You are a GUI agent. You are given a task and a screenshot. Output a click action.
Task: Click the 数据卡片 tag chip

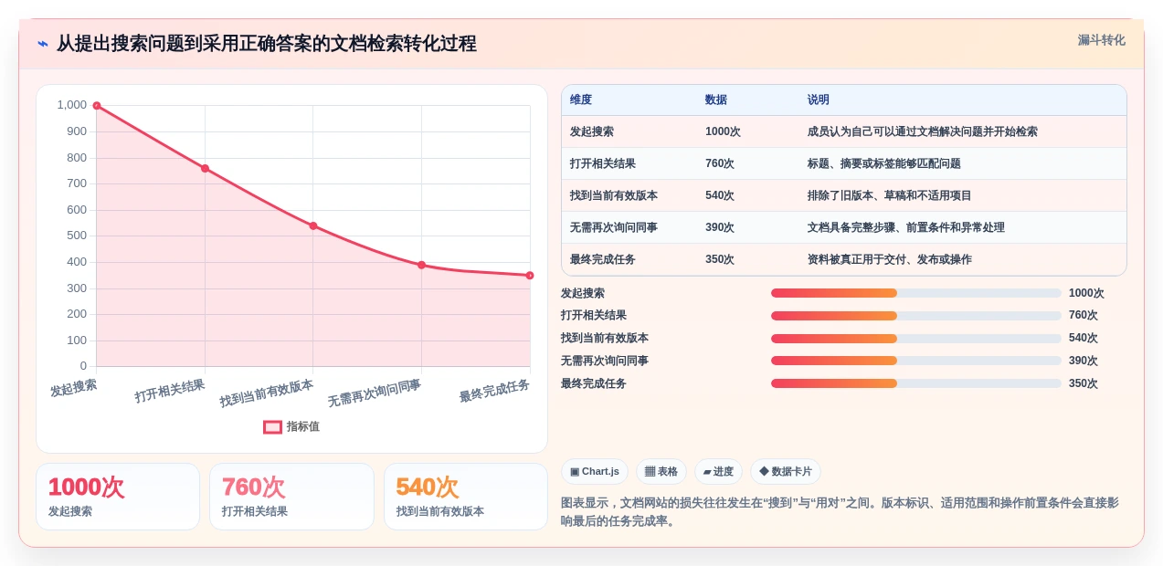coord(786,471)
